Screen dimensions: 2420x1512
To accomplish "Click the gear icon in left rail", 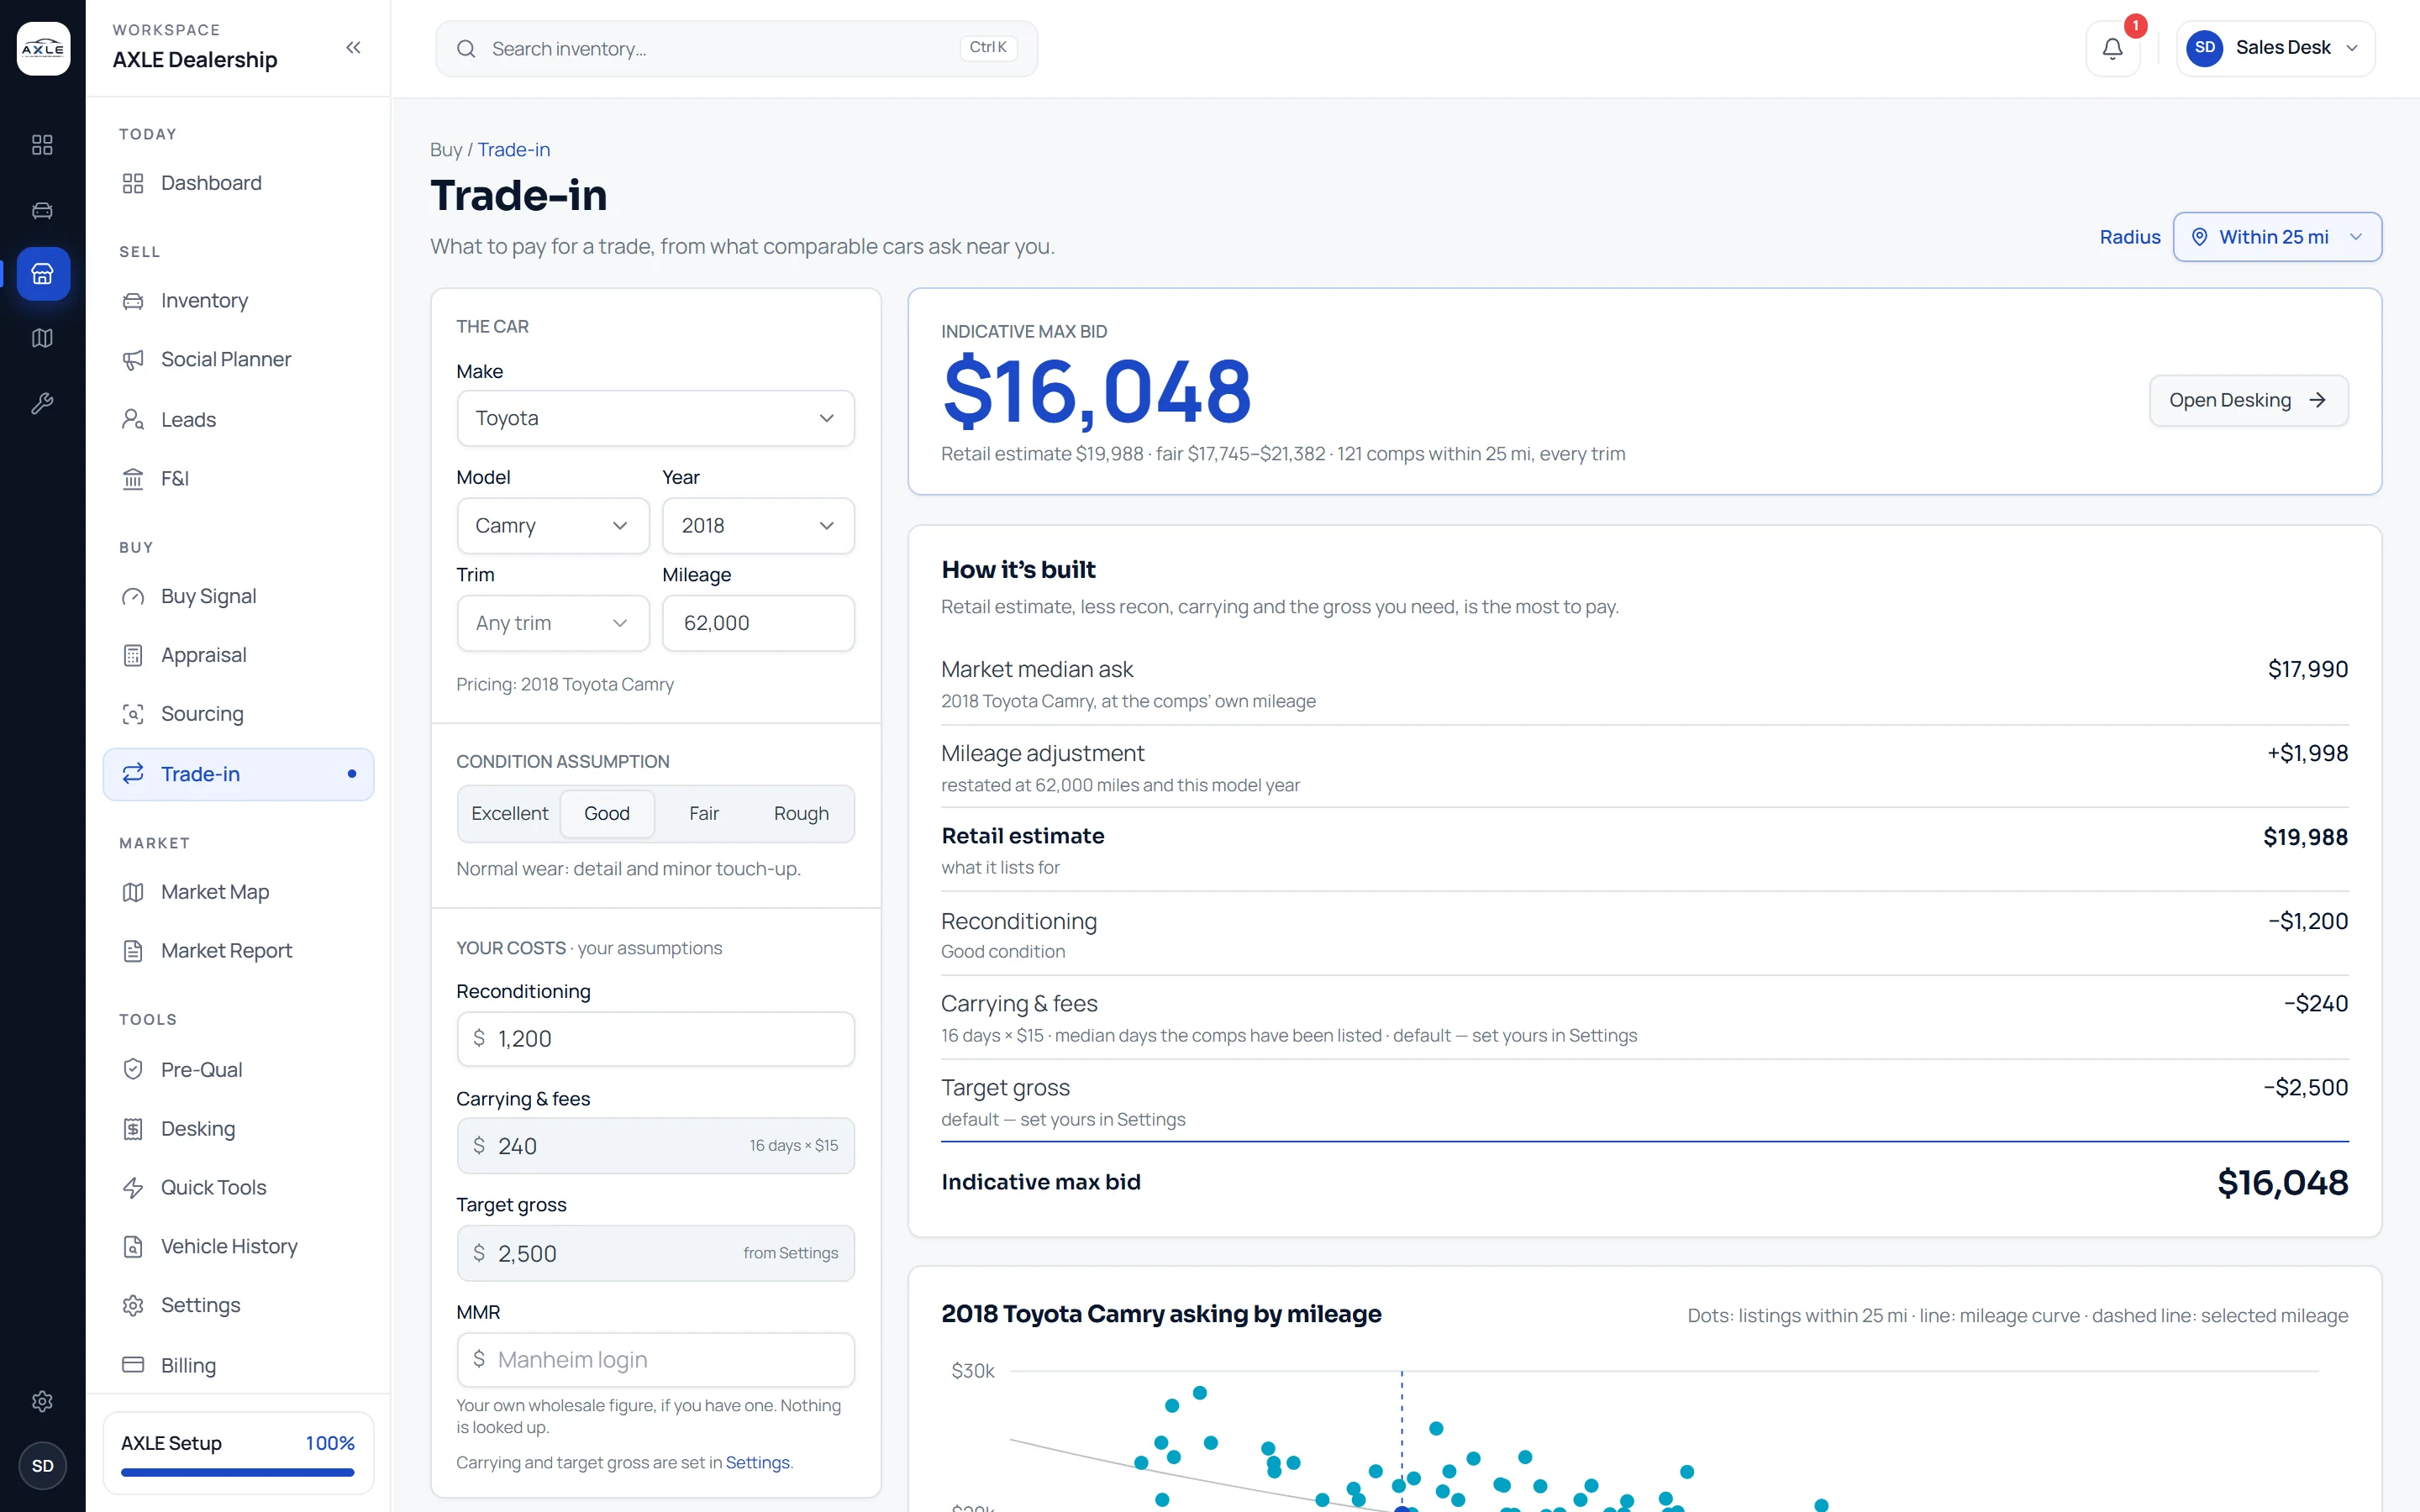I will pos(42,1401).
